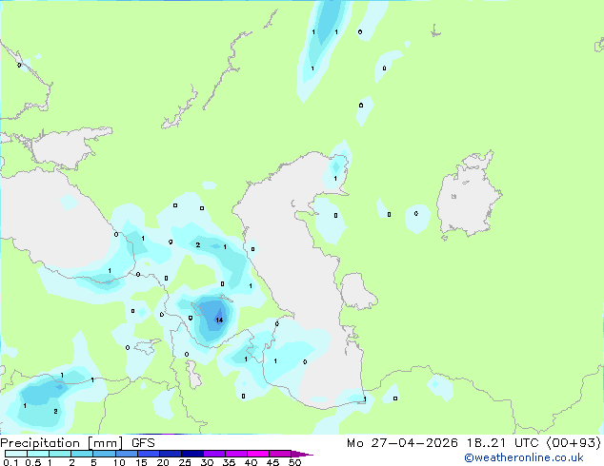The height and width of the screenshot is (466, 604).
Task: Select the 25 mm dark-blue legend swatch
Action: 192,454
